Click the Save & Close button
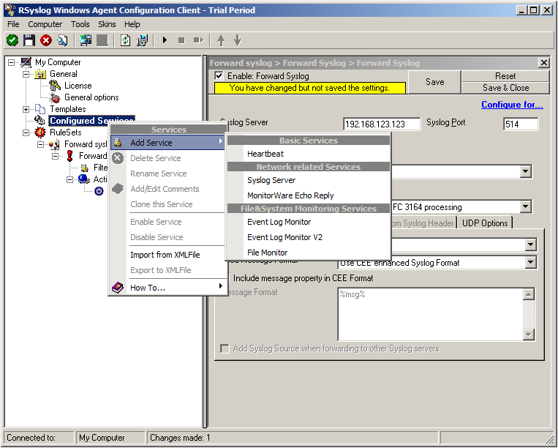The height and width of the screenshot is (448, 558). 505,88
